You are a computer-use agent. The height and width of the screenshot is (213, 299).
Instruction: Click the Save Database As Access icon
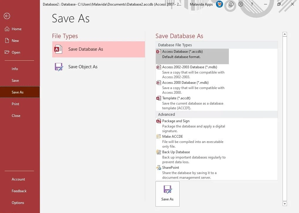58,49
